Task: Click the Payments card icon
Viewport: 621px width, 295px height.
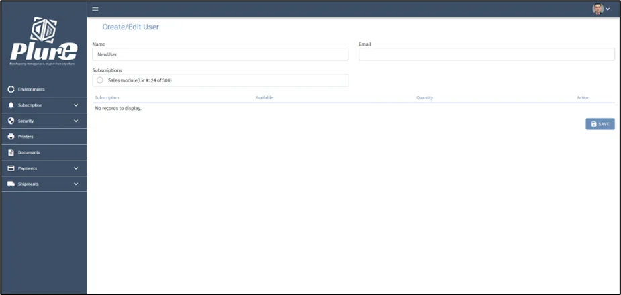Action: (11, 168)
